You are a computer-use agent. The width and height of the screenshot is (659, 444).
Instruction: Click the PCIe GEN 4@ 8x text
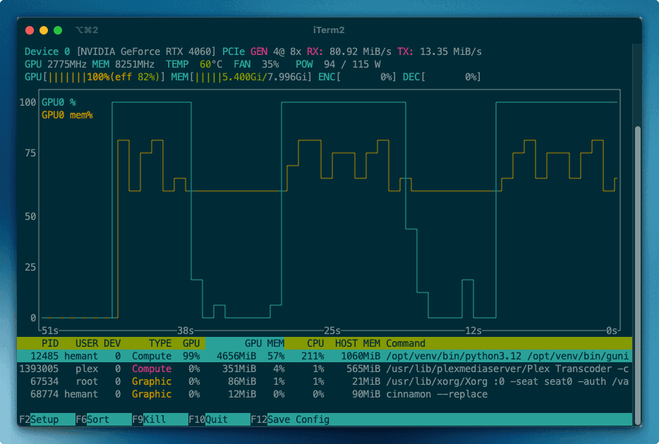tap(262, 51)
